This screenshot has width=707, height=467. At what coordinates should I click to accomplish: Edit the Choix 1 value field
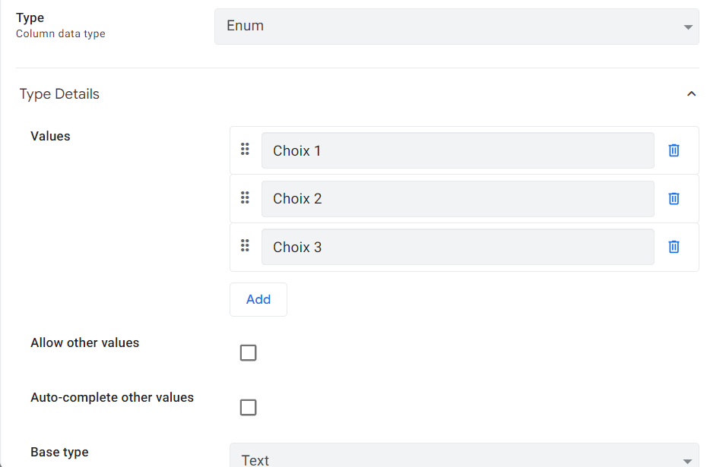[x=458, y=150]
